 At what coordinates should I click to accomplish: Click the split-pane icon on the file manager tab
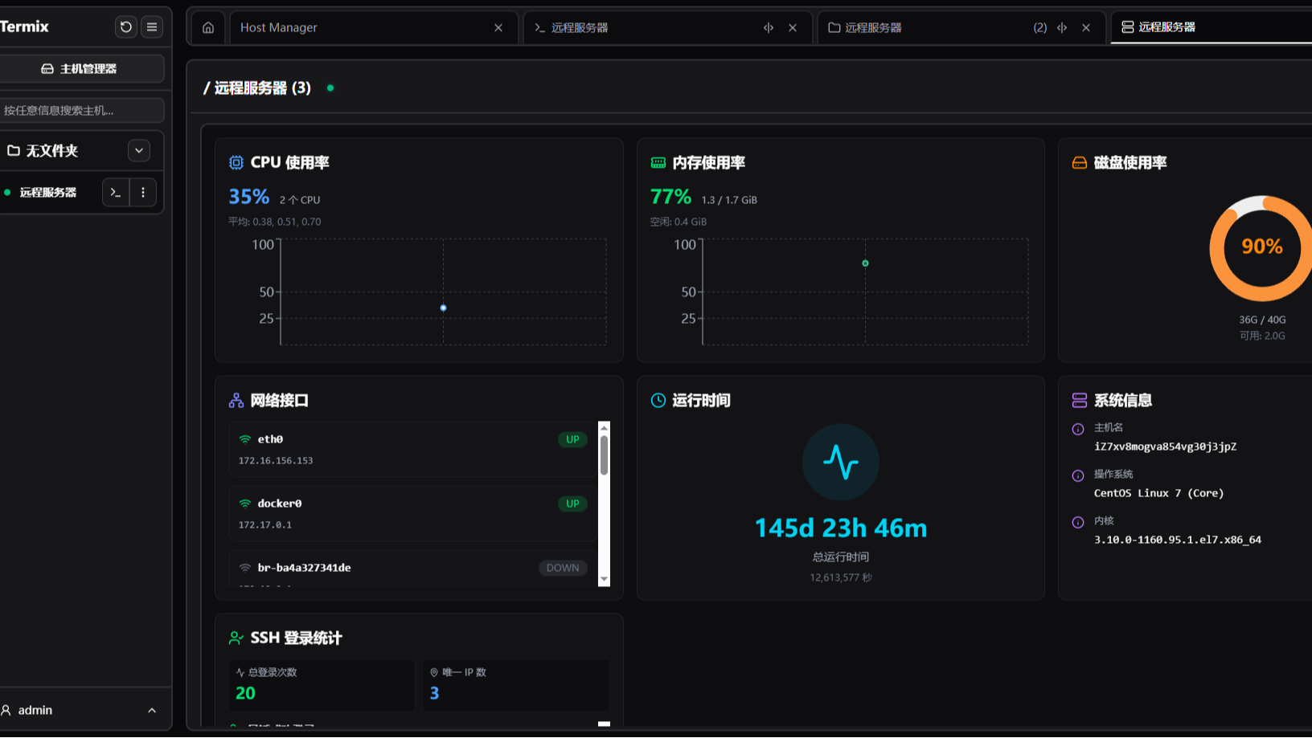click(1061, 27)
